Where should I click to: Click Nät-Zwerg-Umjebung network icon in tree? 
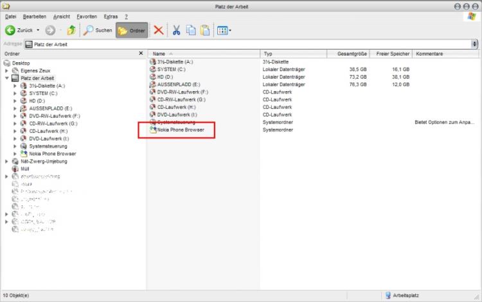coord(15,162)
